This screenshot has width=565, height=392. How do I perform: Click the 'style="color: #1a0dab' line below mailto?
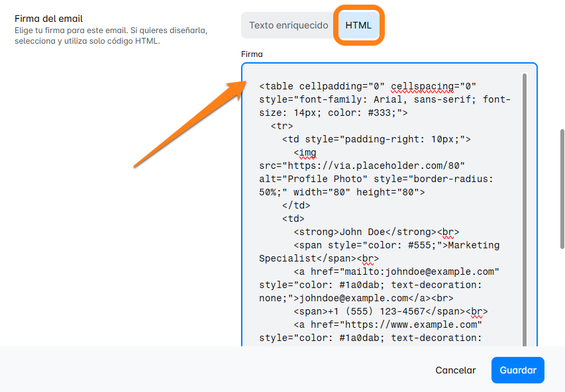[370, 285]
